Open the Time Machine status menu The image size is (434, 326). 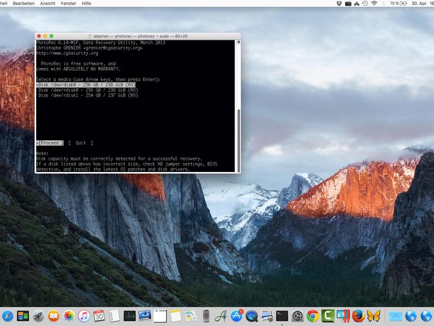(x=365, y=3)
